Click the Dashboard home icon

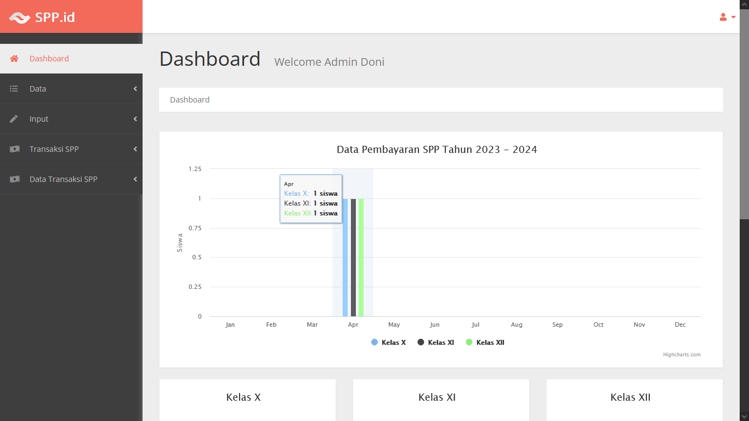tap(14, 59)
